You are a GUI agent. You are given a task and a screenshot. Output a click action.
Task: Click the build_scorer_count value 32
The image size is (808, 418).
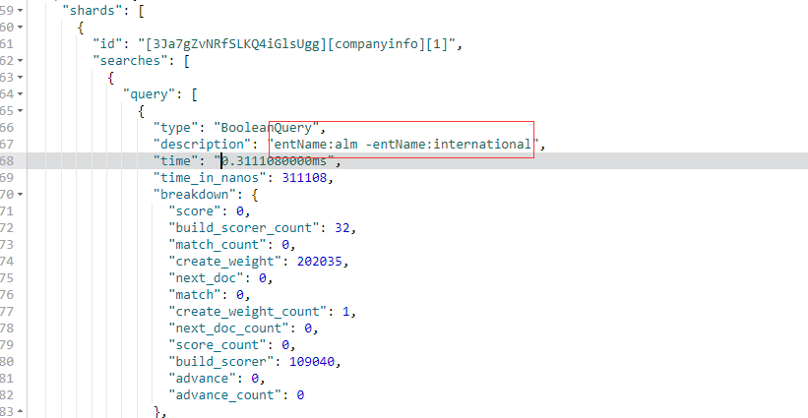click(x=342, y=227)
